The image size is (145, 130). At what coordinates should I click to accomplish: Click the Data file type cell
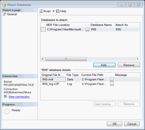pyautogui.click(x=73, y=80)
